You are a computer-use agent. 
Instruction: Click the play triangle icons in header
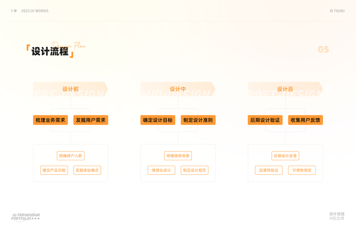coord(14,11)
